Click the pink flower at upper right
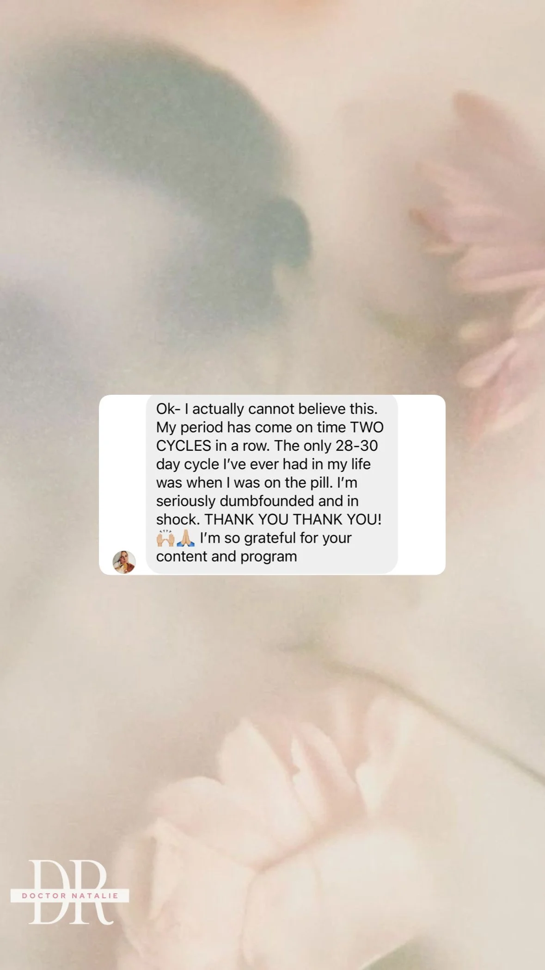The width and height of the screenshot is (545, 970). click(485, 259)
